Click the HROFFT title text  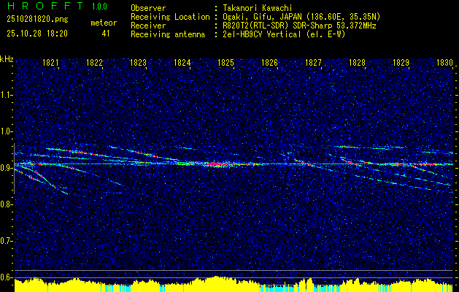tap(45, 6)
